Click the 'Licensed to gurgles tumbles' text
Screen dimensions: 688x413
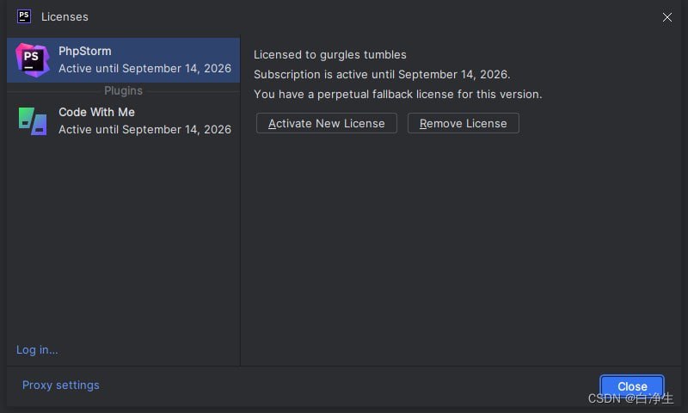pyautogui.click(x=330, y=54)
